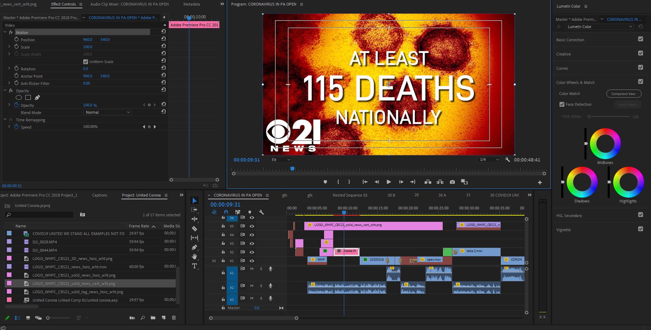Toggle Basic Correction checkbox
This screenshot has height=330, width=651.
coord(641,39)
